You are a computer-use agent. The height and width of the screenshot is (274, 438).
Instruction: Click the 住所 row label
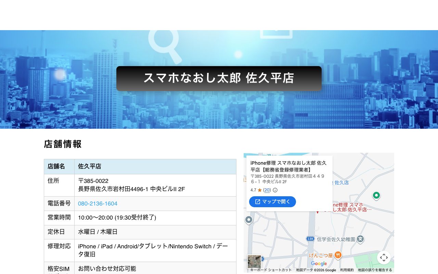point(53,181)
